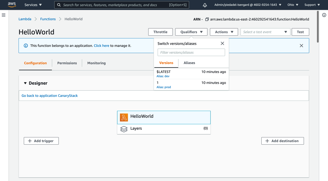Screen dimensions: 328x181
Task: Click the info icon in the banner
Action: tap(26, 46)
